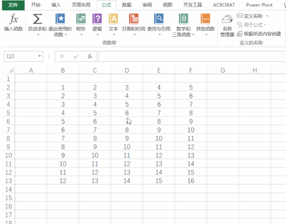Select column G header
286x224 pixels.
(x=223, y=70)
